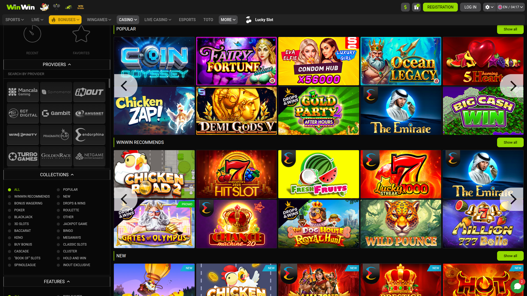Switch to the LIVE CASINO tab

pyautogui.click(x=158, y=19)
